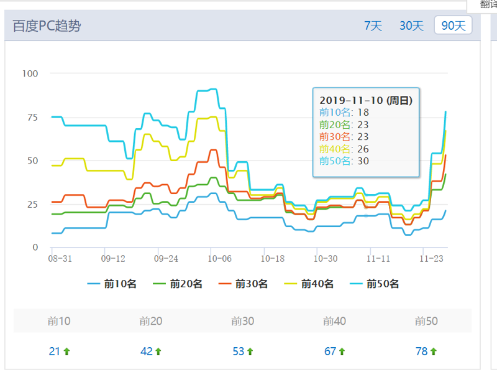Toggle the 前10名 legend series
The image size is (497, 372).
(112, 284)
